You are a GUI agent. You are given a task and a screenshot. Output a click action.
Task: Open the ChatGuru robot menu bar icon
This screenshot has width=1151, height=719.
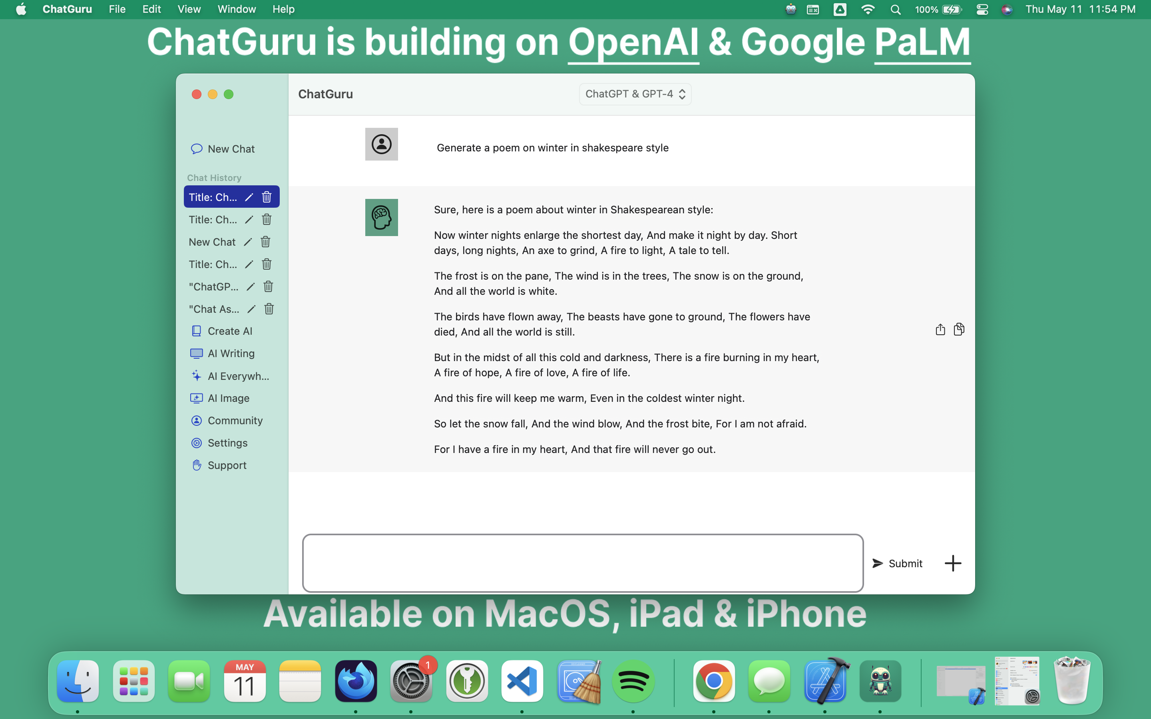[x=791, y=10]
